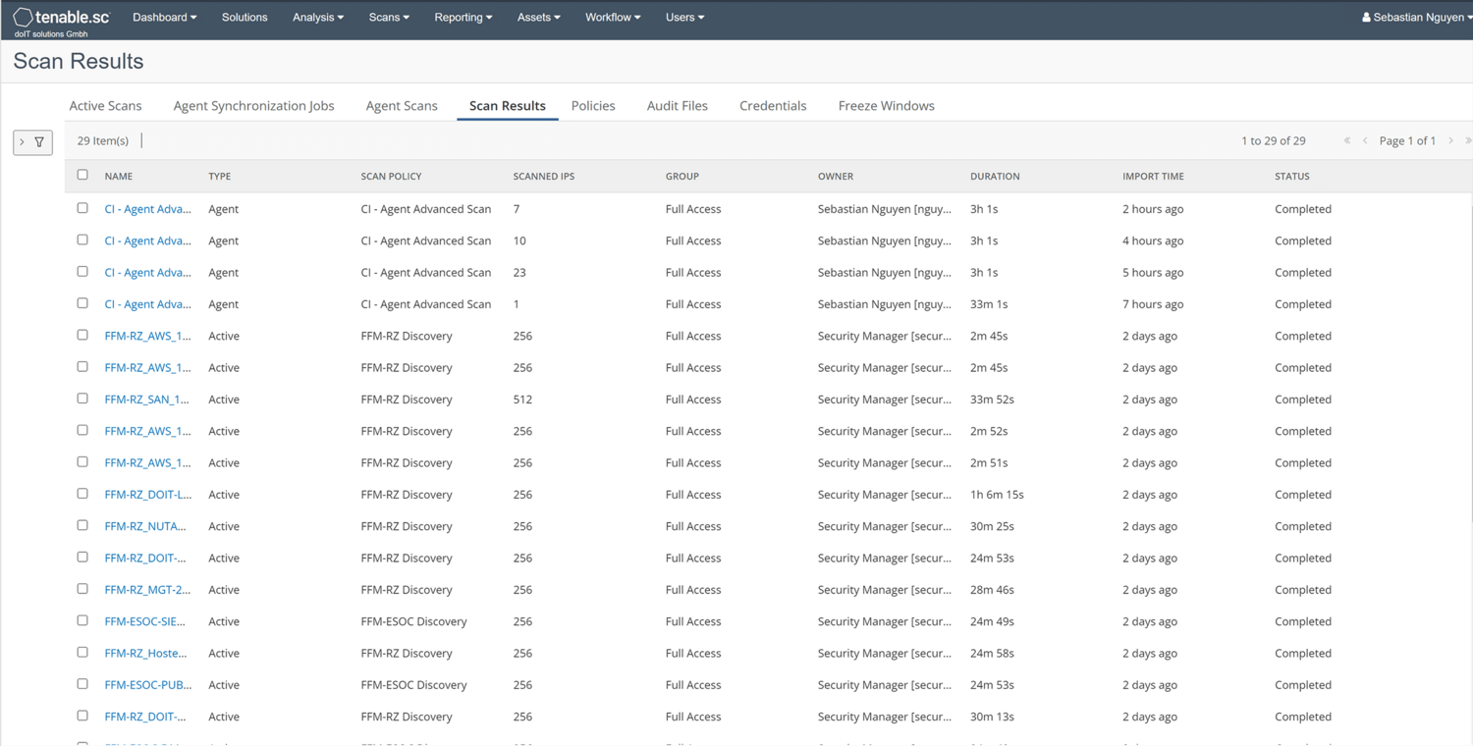Sort by the SCANNED IPS column header
This screenshot has height=746, width=1473.
(x=544, y=177)
